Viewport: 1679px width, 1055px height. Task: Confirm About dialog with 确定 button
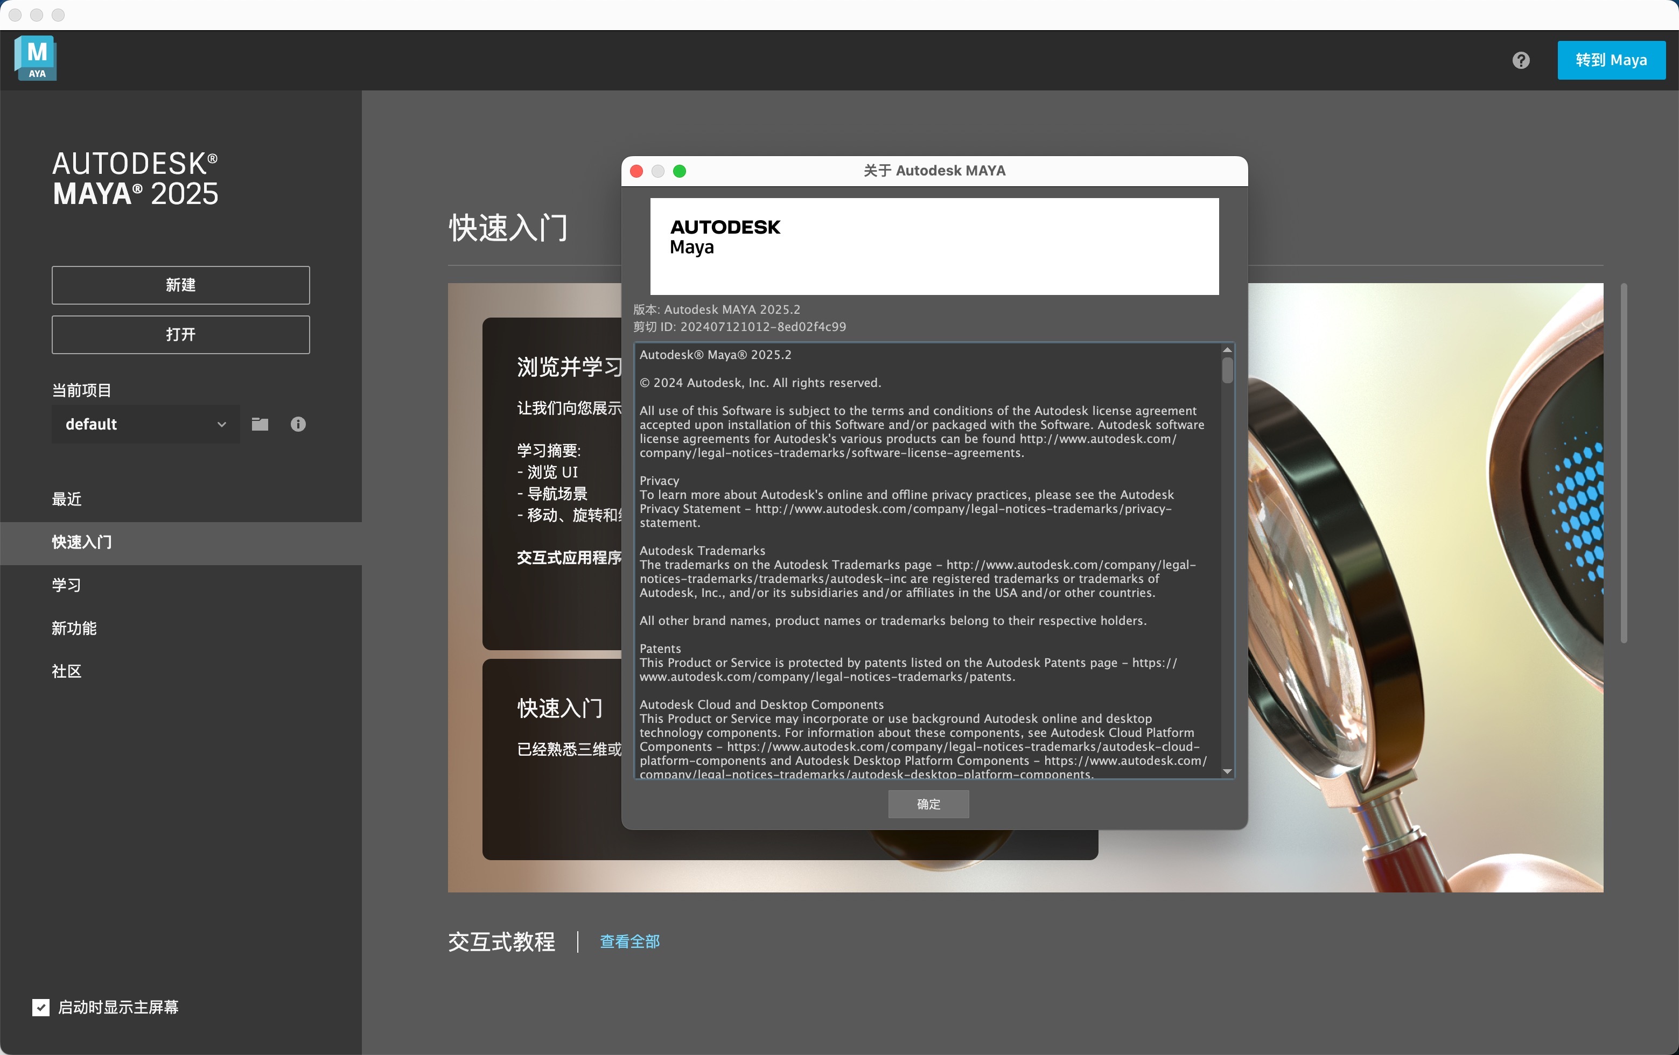(928, 804)
